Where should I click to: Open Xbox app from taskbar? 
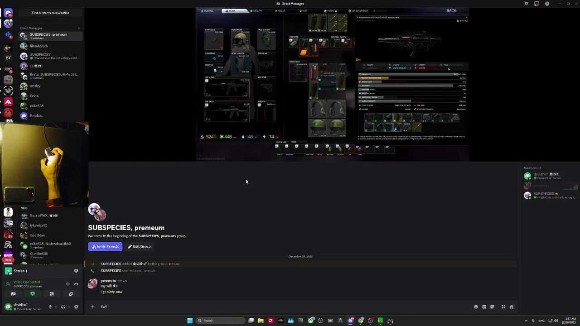pos(311,321)
